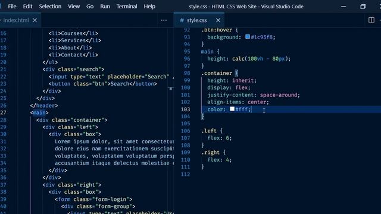Close the style.css tab
The image size is (381, 214).
pyautogui.click(x=218, y=20)
